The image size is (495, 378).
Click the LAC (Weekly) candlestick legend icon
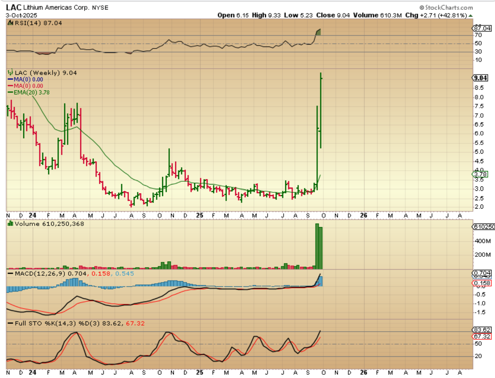pos(11,73)
